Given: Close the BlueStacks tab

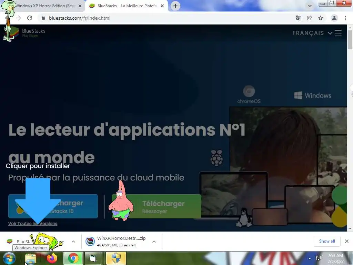Looking at the screenshot, I should click(x=162, y=6).
